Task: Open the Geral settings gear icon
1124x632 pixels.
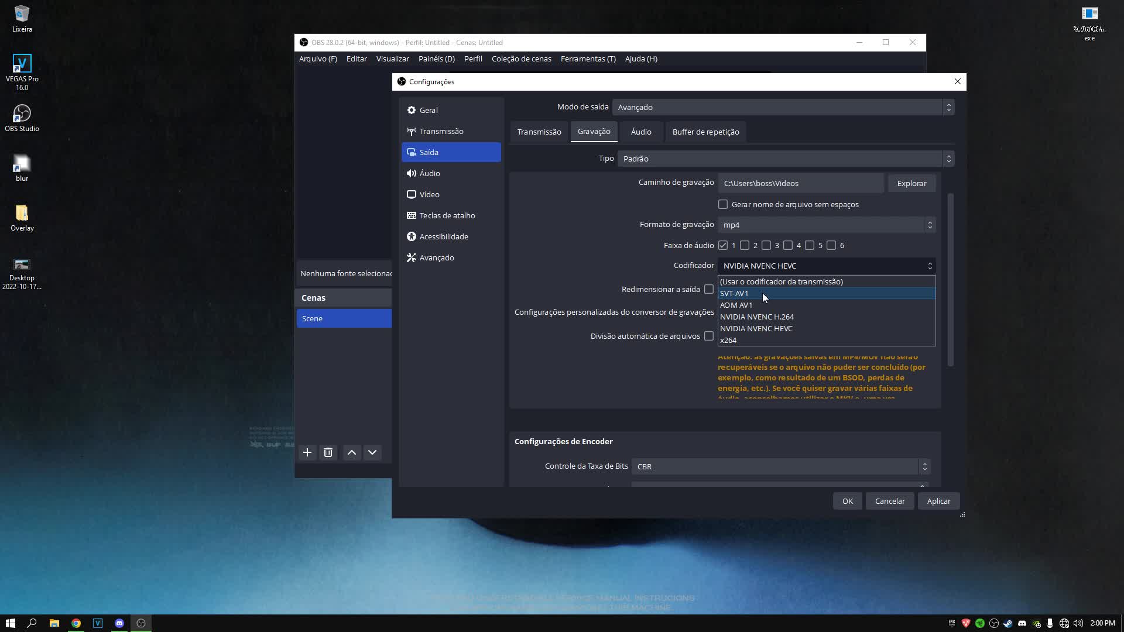Action: tap(412, 110)
